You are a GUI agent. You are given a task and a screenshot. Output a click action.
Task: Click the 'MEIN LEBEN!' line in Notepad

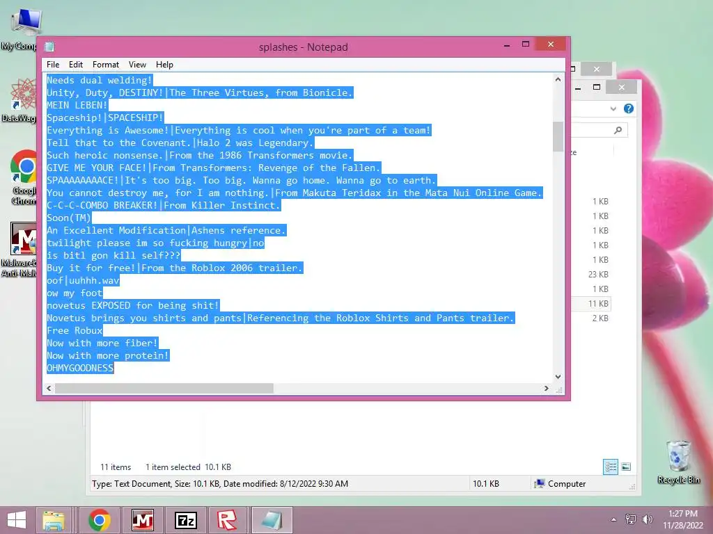coord(77,105)
